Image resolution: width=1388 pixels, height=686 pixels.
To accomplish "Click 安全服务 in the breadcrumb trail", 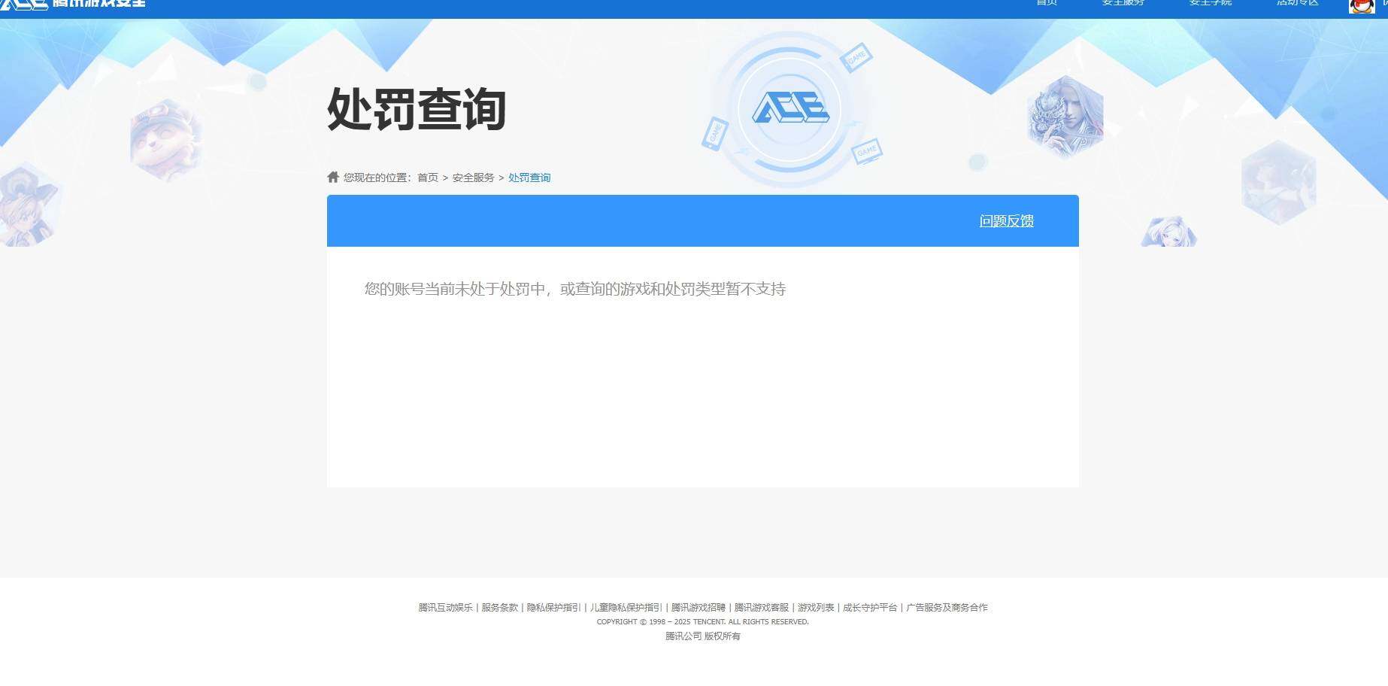I will coord(473,178).
